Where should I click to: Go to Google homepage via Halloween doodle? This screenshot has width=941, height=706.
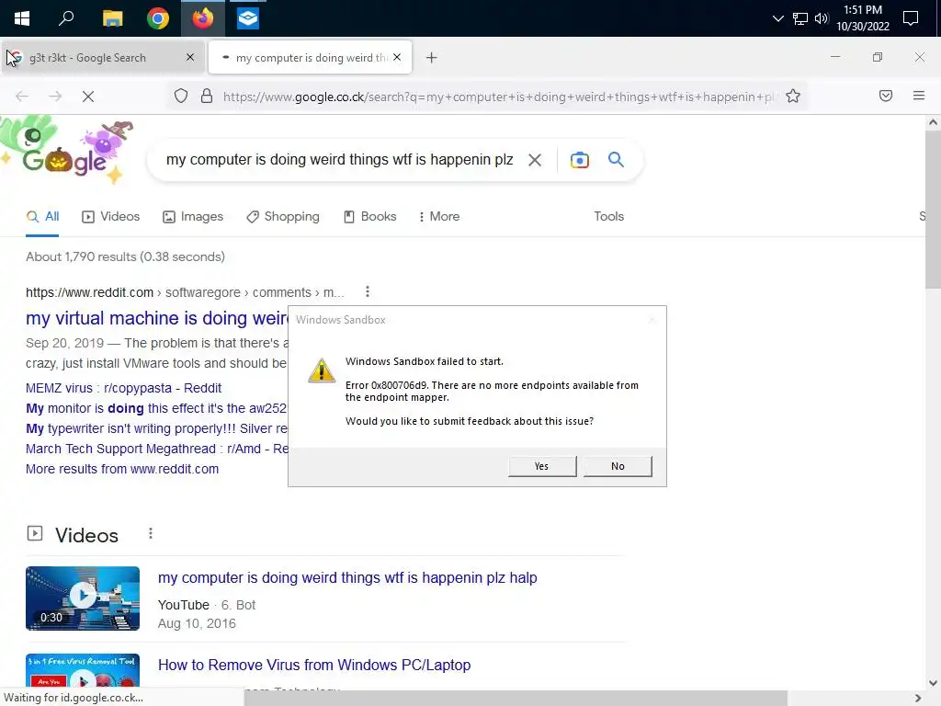pos(67,150)
